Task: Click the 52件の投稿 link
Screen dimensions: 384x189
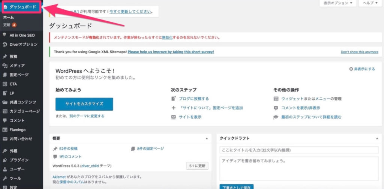Action: (x=69, y=148)
